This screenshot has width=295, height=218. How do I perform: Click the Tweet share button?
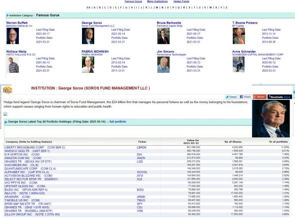(x=231, y=97)
